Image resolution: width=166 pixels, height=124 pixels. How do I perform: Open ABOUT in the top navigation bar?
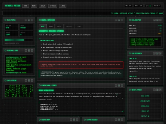point(42,6)
